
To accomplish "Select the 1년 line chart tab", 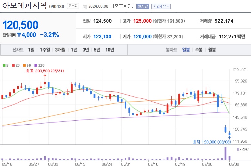I will click(74, 50).
